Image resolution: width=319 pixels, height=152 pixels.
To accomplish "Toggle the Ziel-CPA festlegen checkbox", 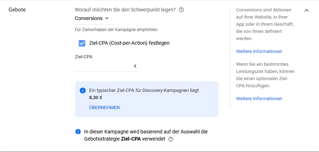I will tap(82, 43).
